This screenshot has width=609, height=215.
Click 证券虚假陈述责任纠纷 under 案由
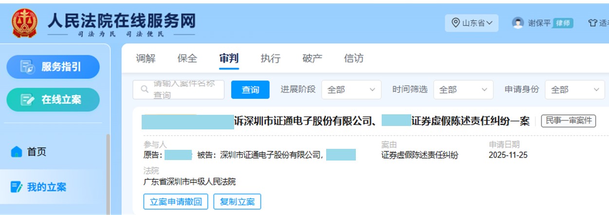click(420, 156)
